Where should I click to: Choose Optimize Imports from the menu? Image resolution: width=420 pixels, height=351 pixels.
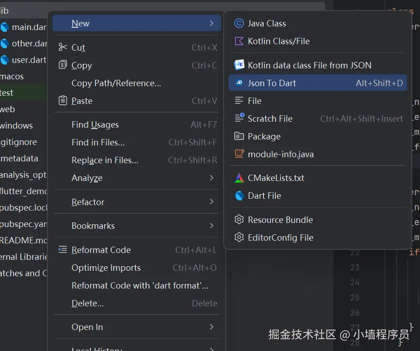point(106,268)
